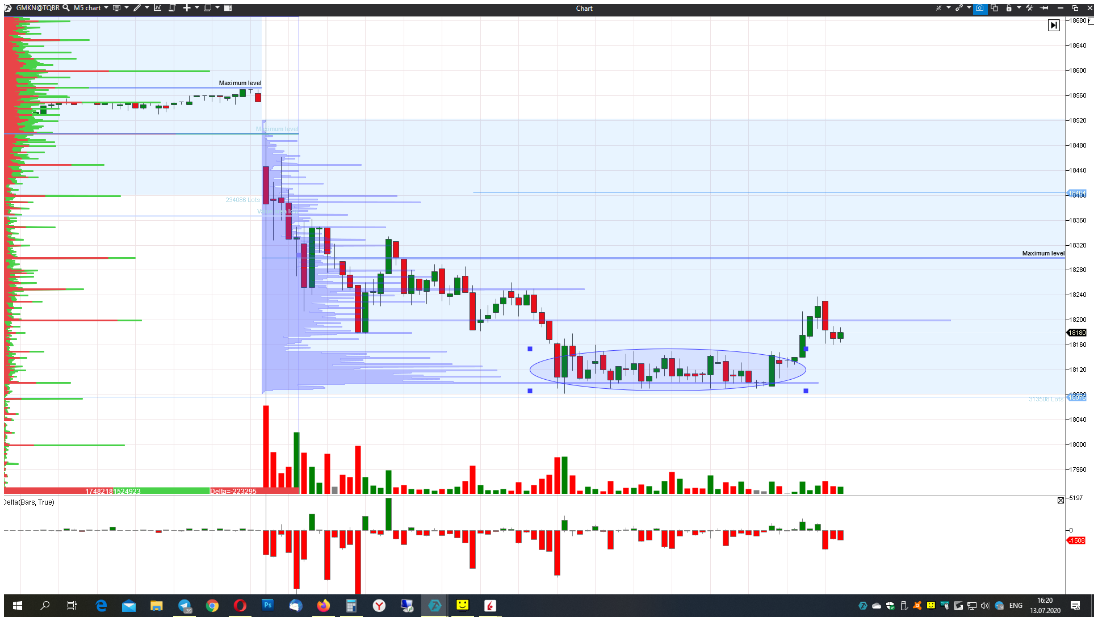Click the GMKN@TQBR instrument label
Viewport: 1098px width, 621px height.
(37, 8)
